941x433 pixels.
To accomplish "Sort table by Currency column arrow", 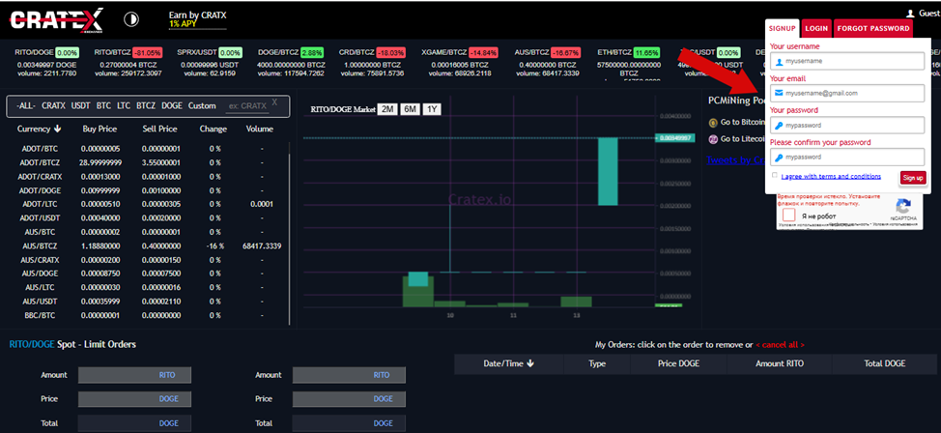I will point(57,129).
